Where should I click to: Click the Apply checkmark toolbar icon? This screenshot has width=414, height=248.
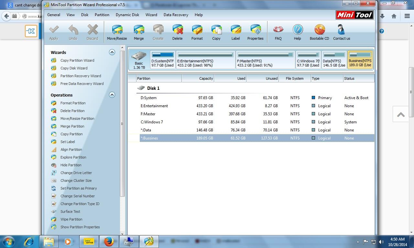(54, 32)
